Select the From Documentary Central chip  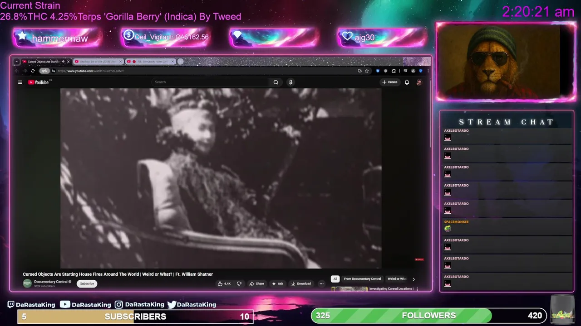click(x=362, y=279)
